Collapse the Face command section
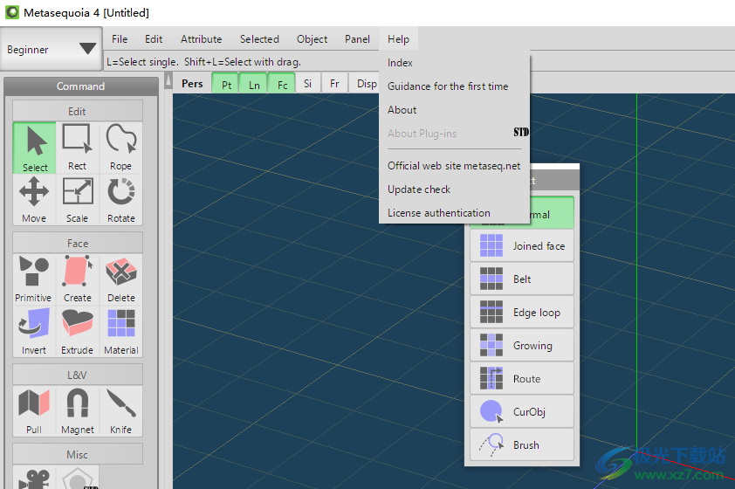Viewport: 735px width, 489px height. click(x=78, y=244)
